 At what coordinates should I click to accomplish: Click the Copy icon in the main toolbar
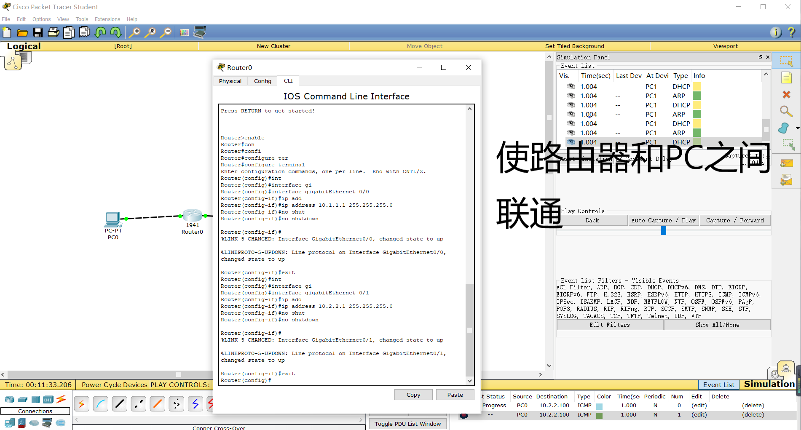(x=69, y=32)
